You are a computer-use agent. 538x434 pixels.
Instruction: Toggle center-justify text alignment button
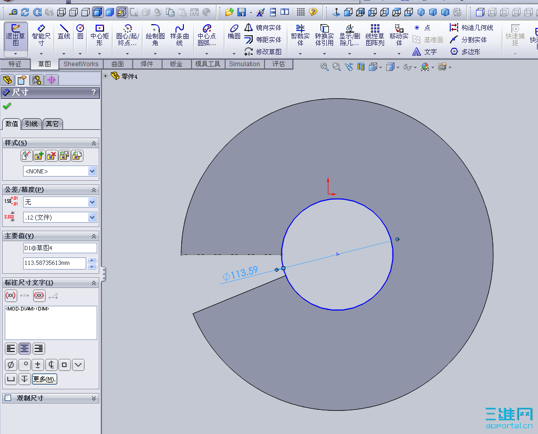coord(24,348)
